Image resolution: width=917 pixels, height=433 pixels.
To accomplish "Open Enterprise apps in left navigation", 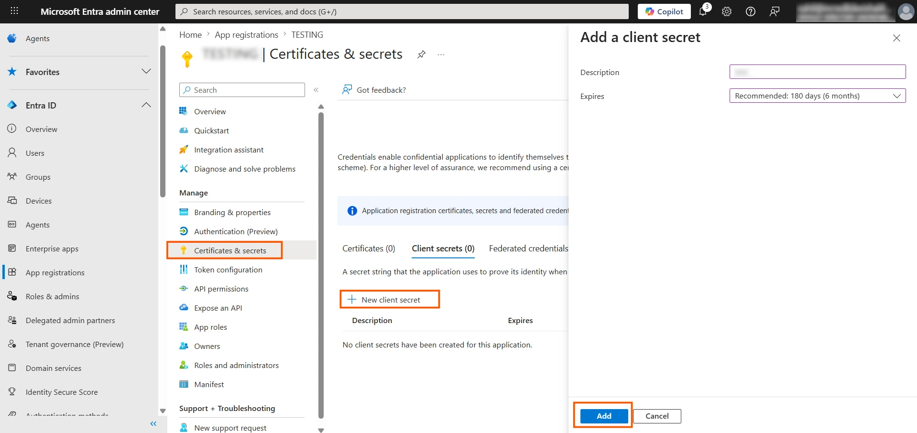I will click(52, 249).
